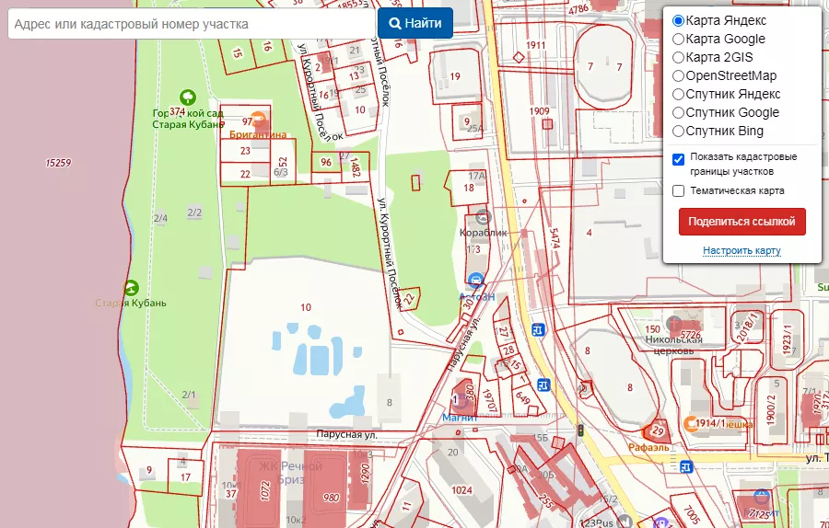Open the orange Бригантина restaurant marker

click(x=258, y=119)
